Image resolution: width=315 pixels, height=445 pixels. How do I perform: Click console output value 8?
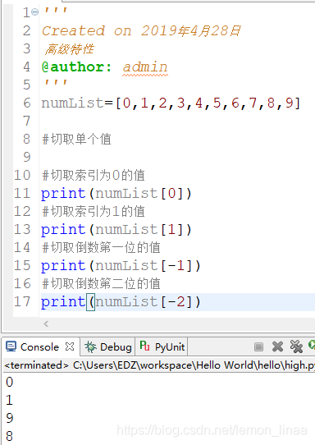click(x=9, y=436)
